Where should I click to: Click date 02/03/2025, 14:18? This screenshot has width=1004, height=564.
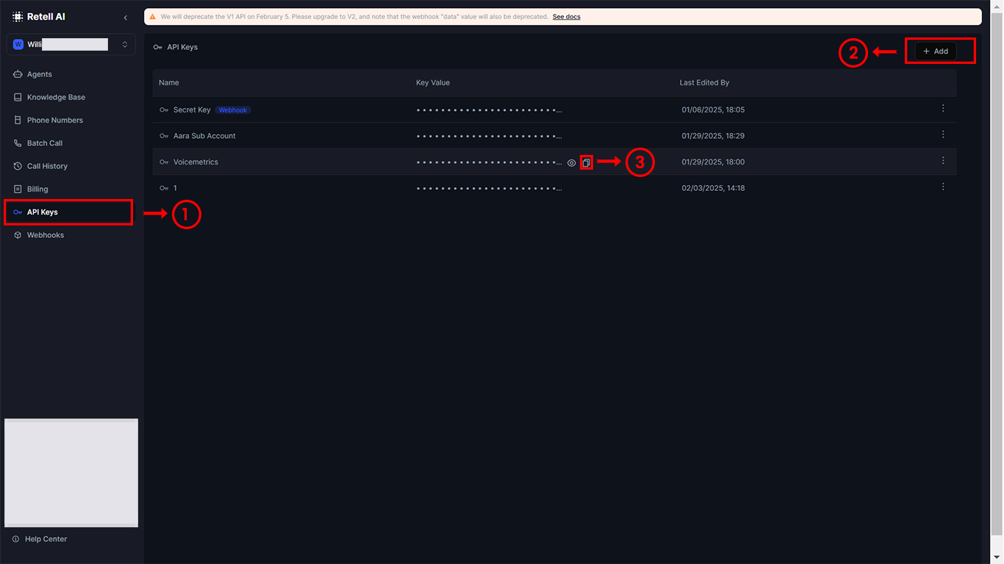(x=713, y=188)
